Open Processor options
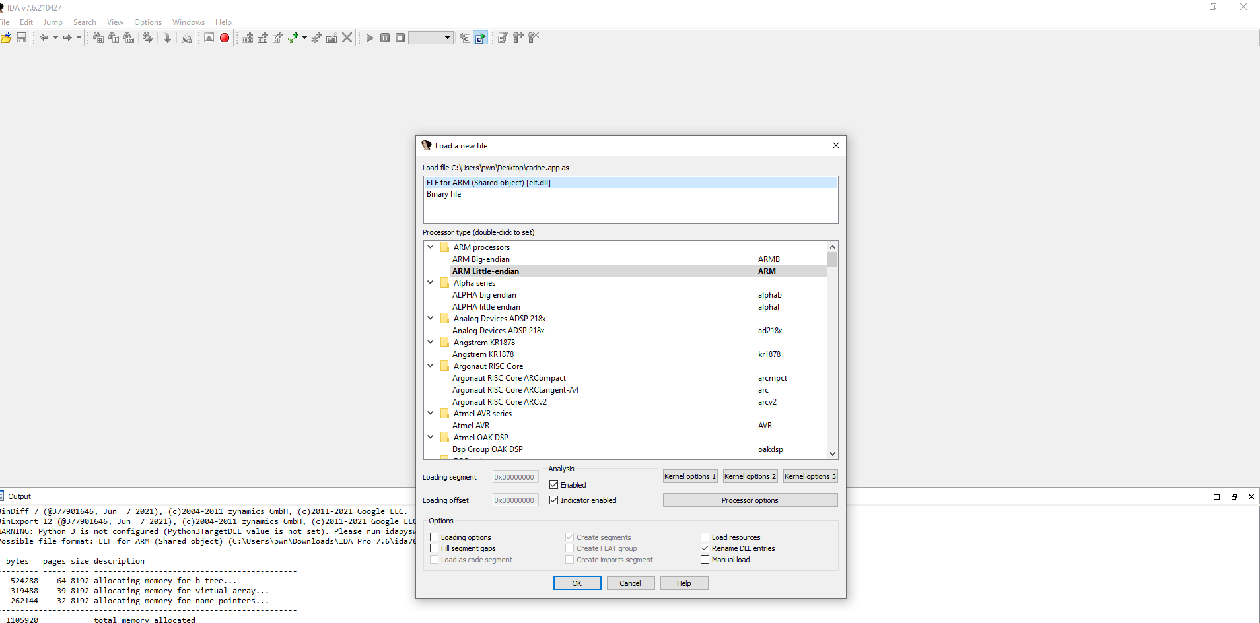1260x623 pixels. [x=750, y=500]
